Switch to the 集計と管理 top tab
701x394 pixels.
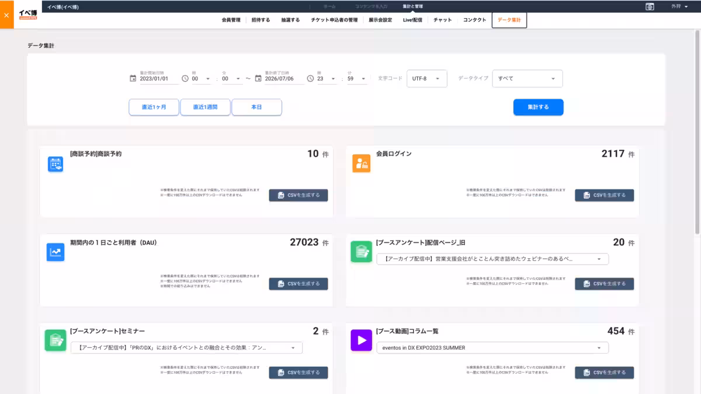[x=412, y=6]
